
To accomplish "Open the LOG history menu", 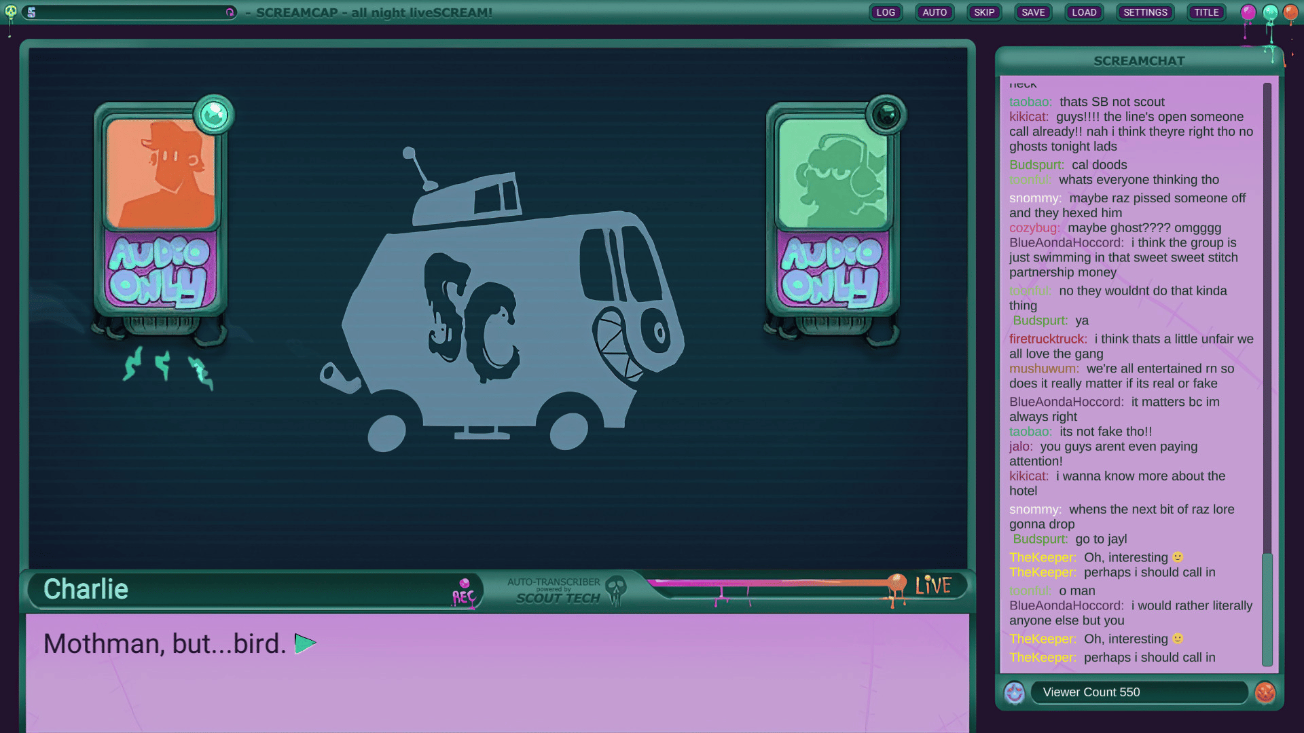I will point(886,12).
